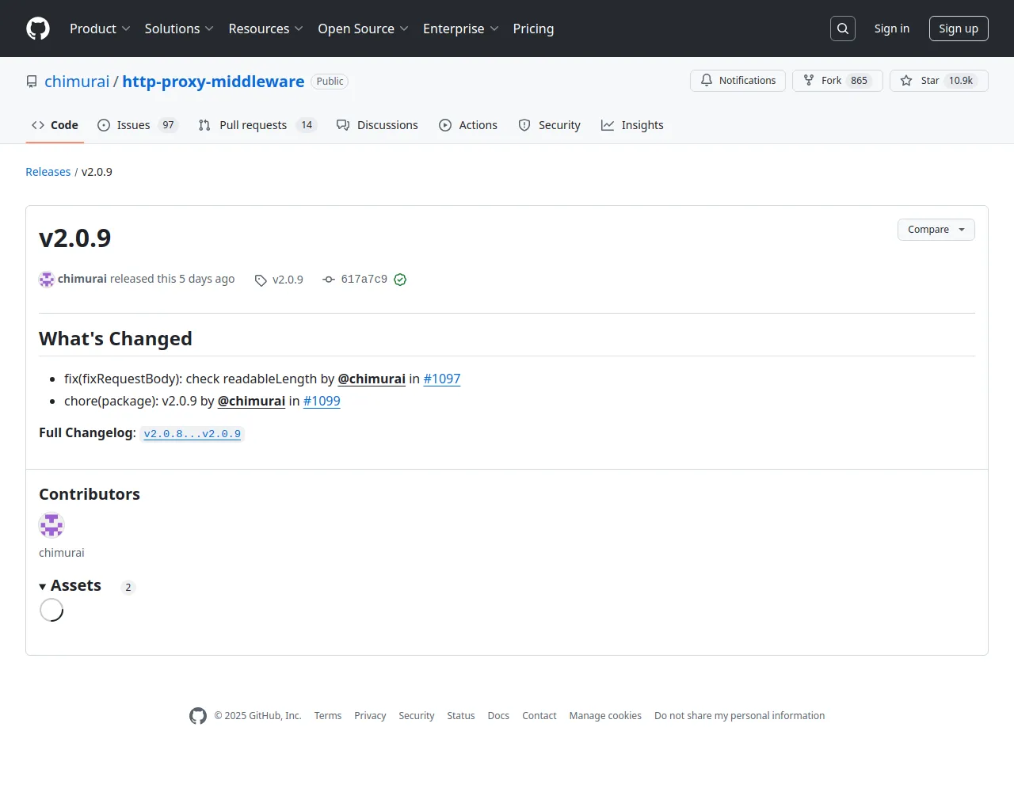
Task: Open v2.0.9 tag link
Action: coord(288,280)
